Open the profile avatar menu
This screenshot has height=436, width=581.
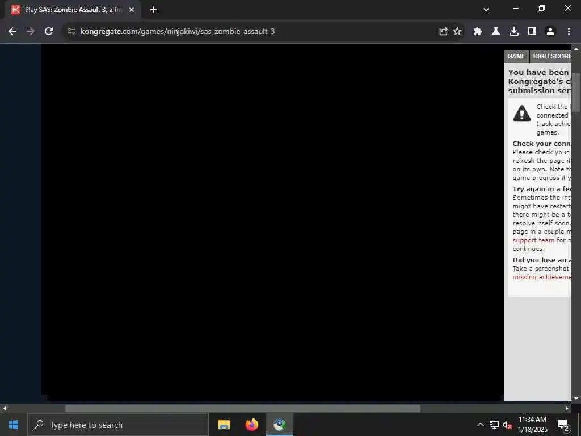point(550,32)
